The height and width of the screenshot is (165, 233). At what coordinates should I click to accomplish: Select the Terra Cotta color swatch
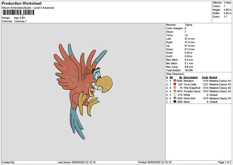[x=175, y=84]
